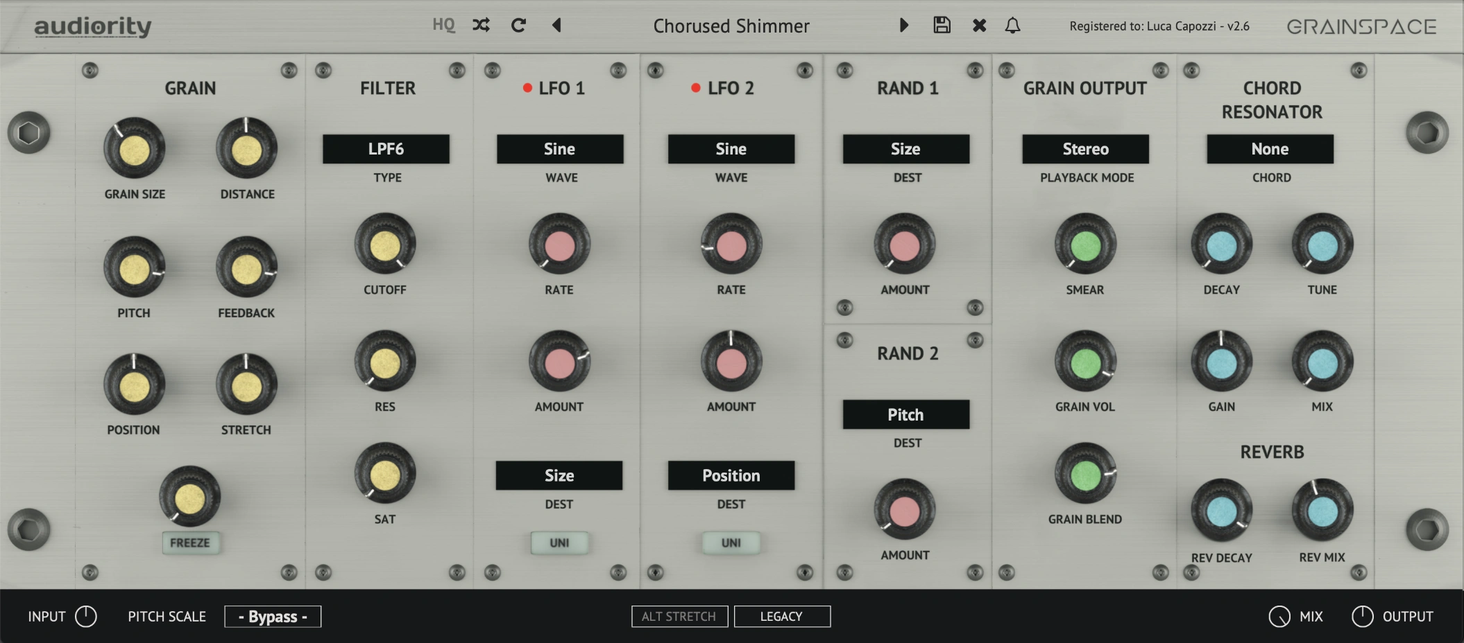The image size is (1464, 643).
Task: Toggle the FREEZE button
Action: point(190,543)
